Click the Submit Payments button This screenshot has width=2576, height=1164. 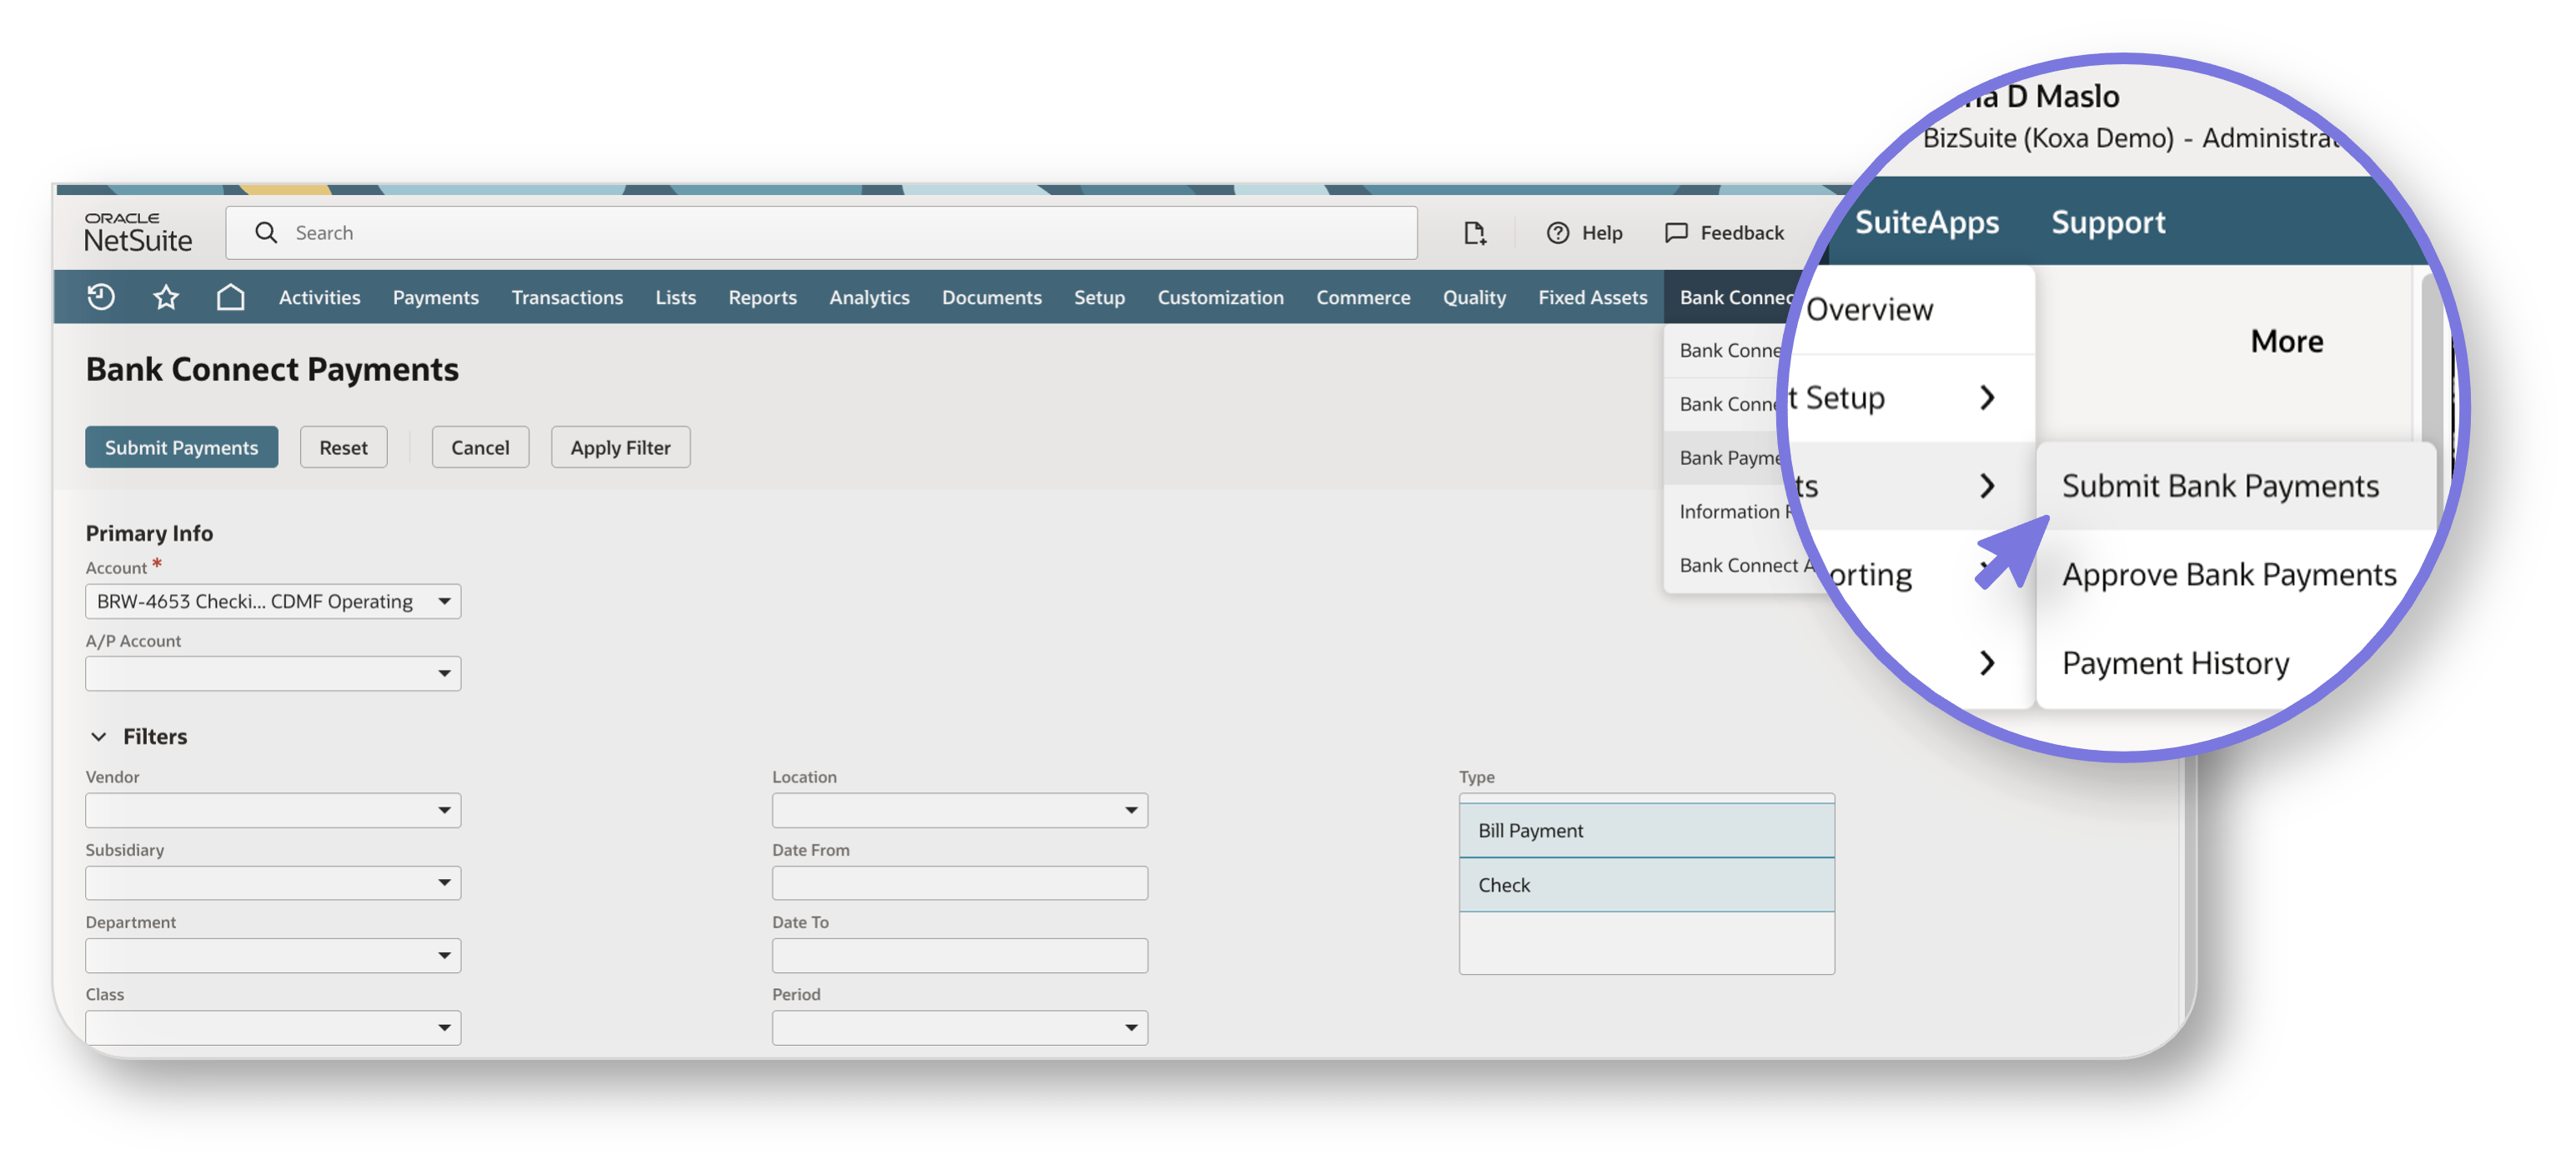pyautogui.click(x=181, y=447)
